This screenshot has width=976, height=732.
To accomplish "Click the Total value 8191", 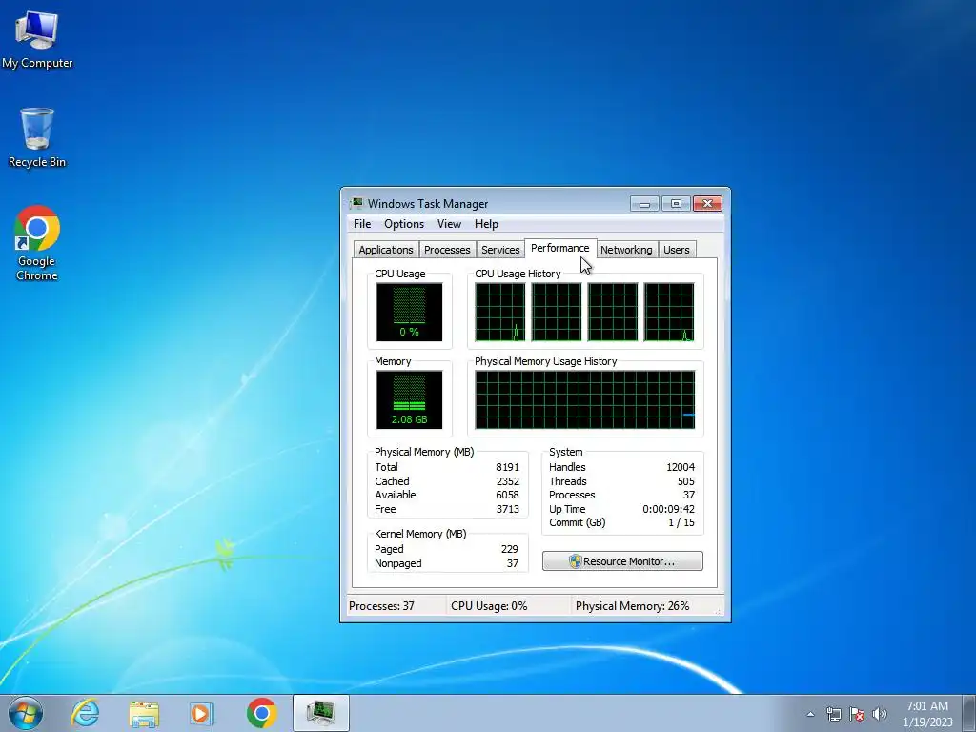I will pyautogui.click(x=507, y=467).
